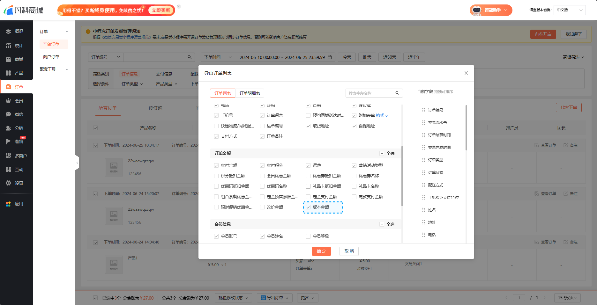Collapse the side menu with arrow handle
597x305 pixels.
pos(77,163)
